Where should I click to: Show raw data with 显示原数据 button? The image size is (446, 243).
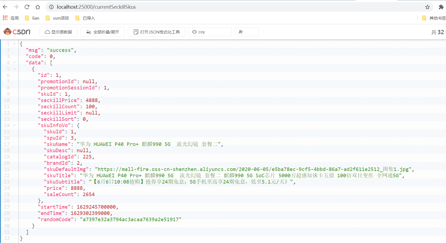[x=58, y=32]
